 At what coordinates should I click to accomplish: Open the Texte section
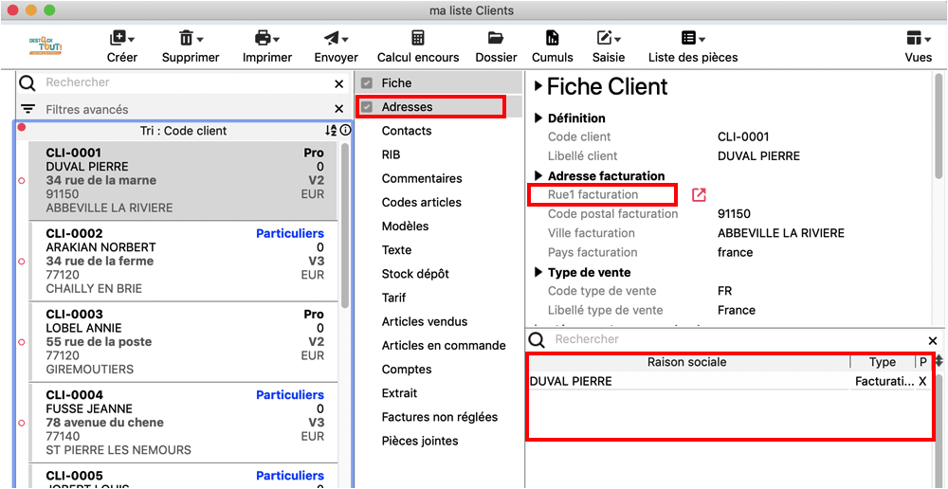click(396, 249)
